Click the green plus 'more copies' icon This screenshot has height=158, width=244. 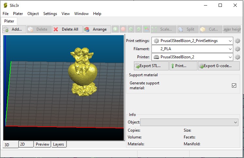(x=115, y=29)
